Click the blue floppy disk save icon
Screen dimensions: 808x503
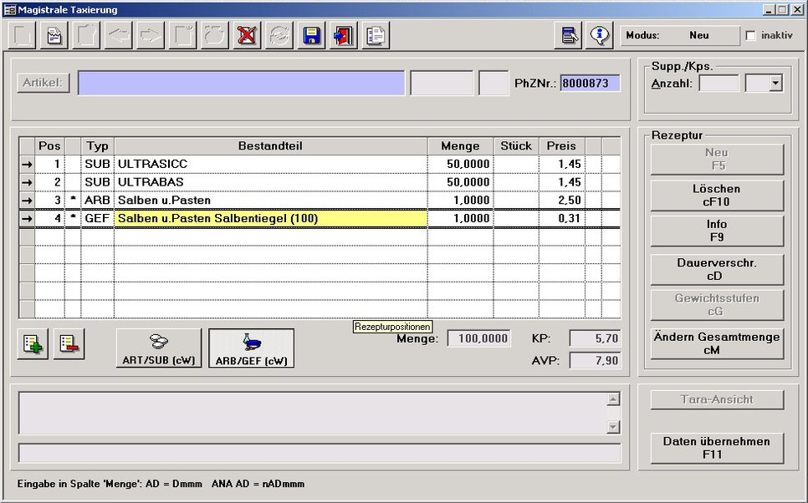[312, 36]
